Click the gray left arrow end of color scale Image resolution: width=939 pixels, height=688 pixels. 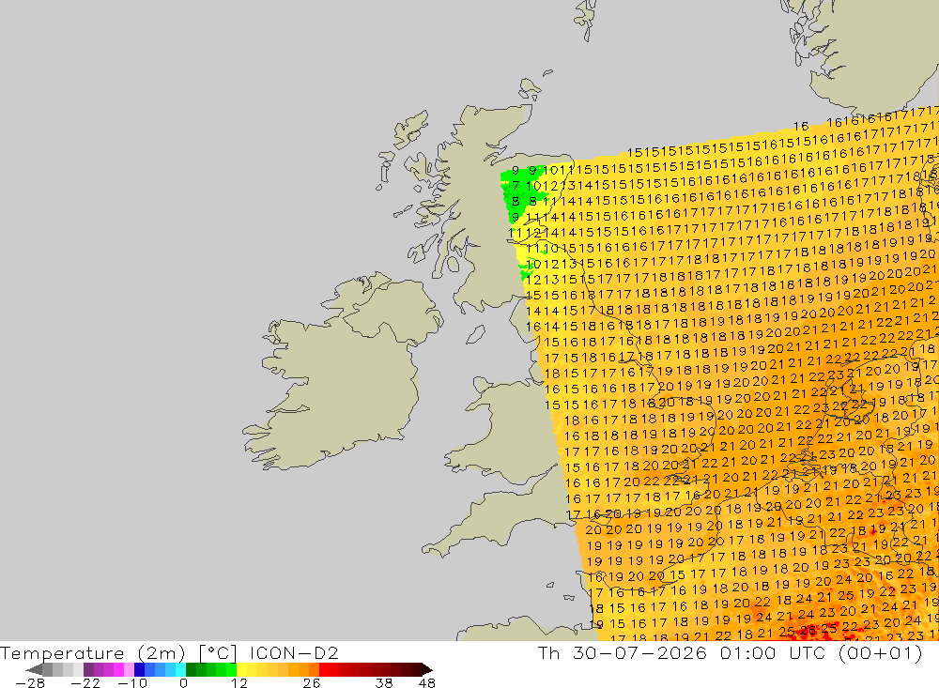point(35,669)
